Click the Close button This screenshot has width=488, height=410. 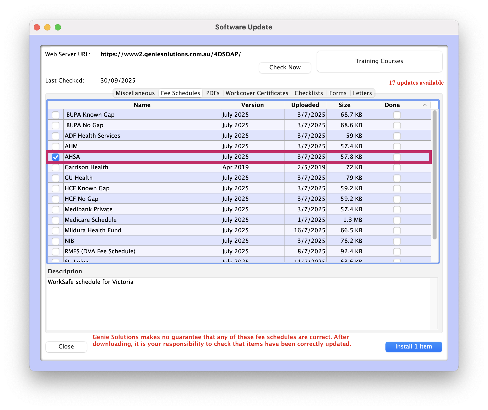click(66, 346)
